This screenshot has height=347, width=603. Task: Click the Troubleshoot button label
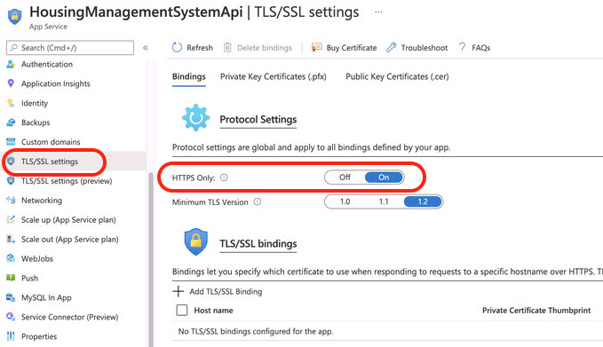point(424,48)
